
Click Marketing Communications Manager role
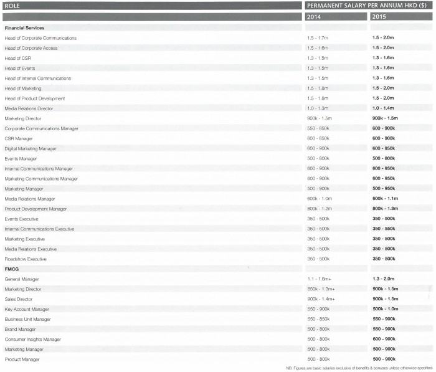tap(41, 179)
